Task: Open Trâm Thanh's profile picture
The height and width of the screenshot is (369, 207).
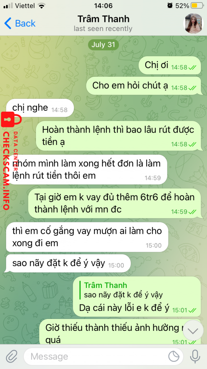Action: point(193,23)
